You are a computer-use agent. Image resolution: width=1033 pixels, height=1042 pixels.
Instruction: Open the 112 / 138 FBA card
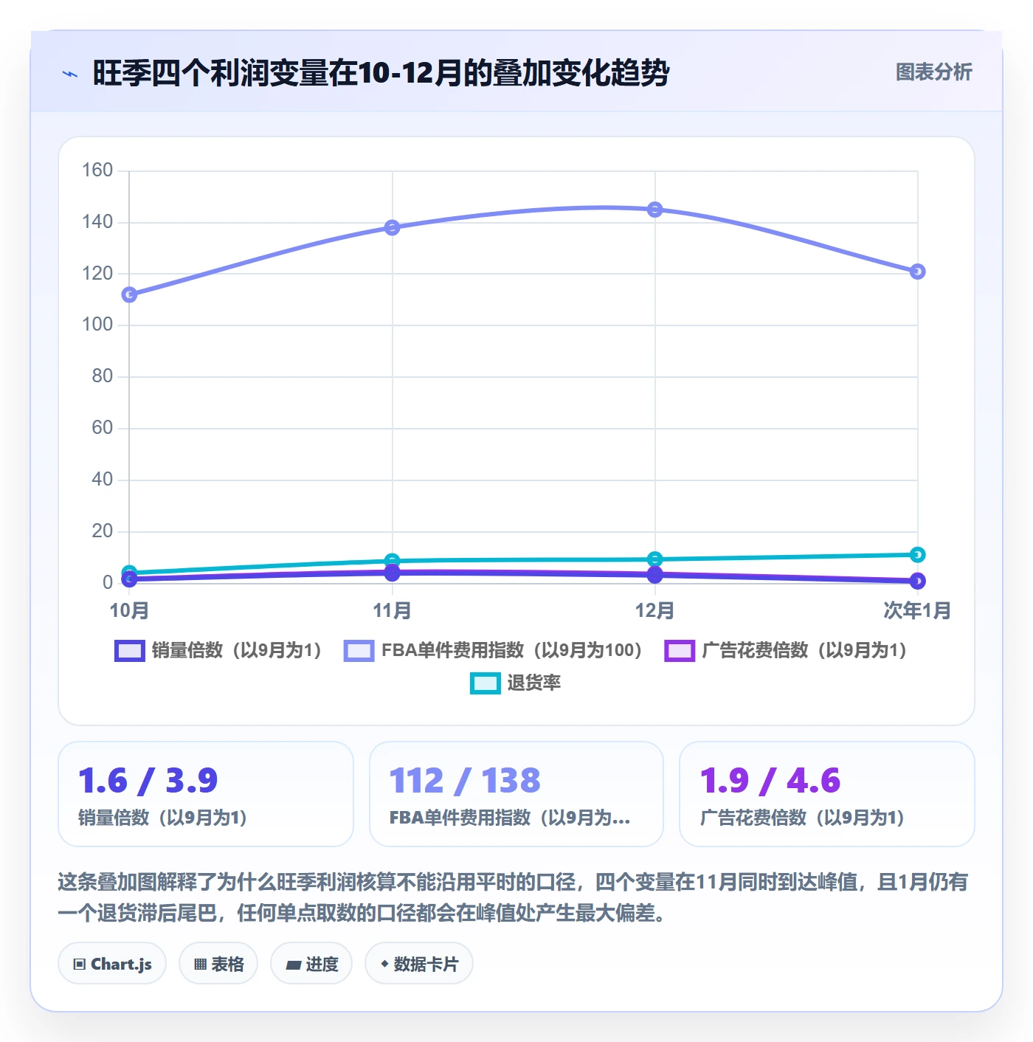tap(516, 794)
